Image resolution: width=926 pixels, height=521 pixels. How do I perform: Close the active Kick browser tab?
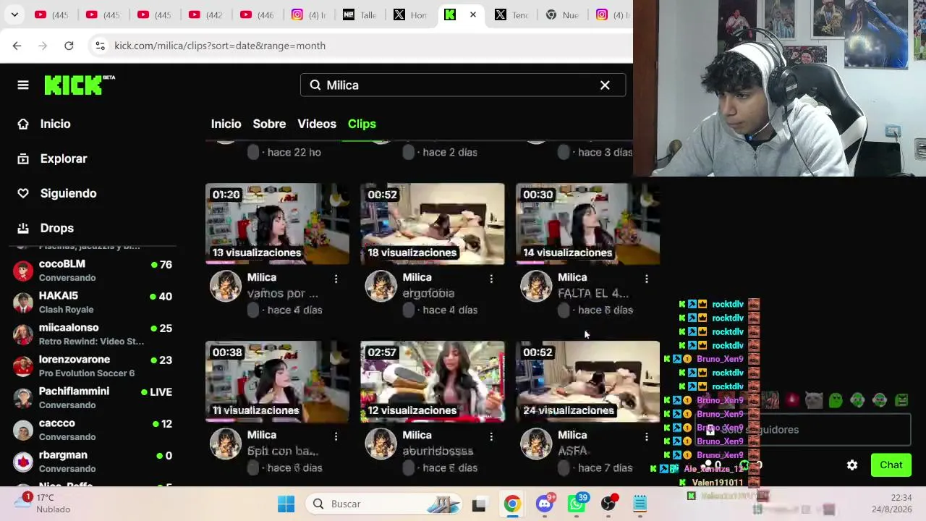pyautogui.click(x=473, y=14)
